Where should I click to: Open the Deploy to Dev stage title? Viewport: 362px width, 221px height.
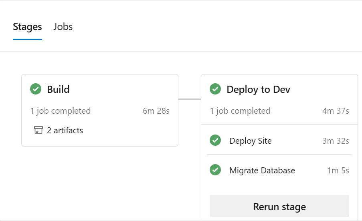tap(258, 89)
